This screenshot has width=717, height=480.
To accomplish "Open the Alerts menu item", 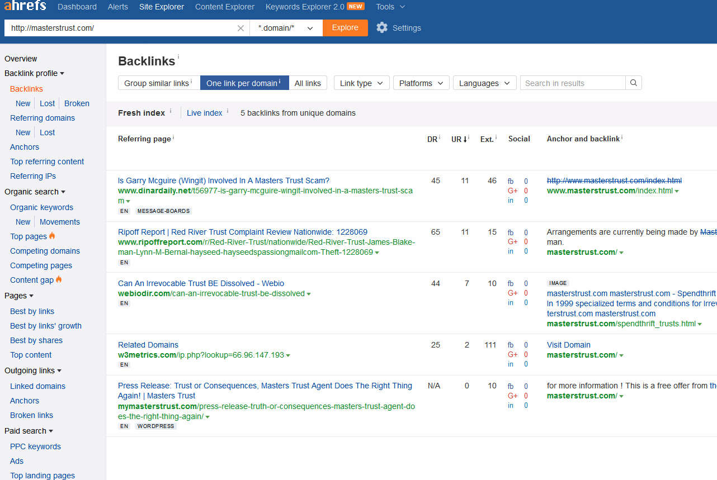I will coord(118,7).
